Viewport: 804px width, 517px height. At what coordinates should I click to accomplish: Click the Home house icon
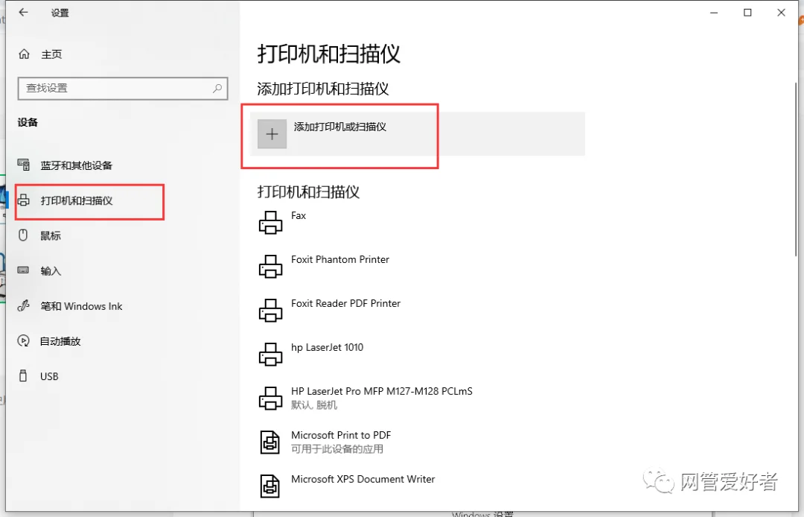(x=24, y=54)
